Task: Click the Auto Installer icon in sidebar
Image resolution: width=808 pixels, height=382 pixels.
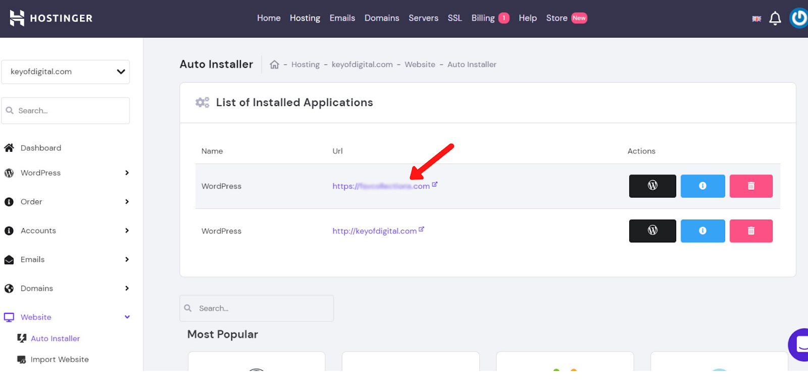Action: [x=22, y=338]
